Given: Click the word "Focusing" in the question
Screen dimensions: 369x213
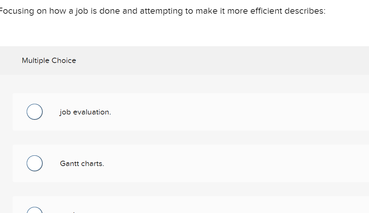Looking at the screenshot, I should [x=18, y=11].
